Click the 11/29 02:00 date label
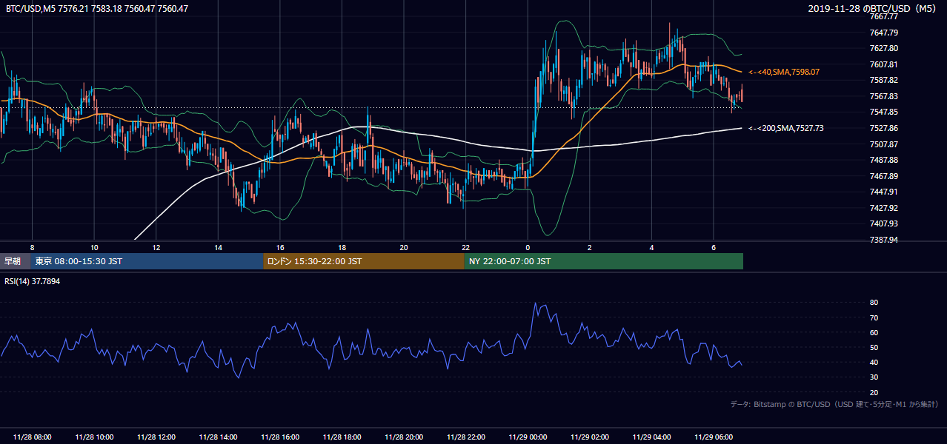Image resolution: width=947 pixels, height=444 pixels. point(590,437)
